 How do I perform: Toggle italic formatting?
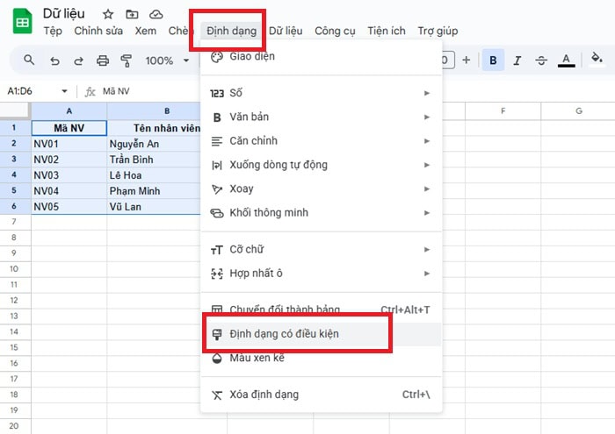[517, 60]
